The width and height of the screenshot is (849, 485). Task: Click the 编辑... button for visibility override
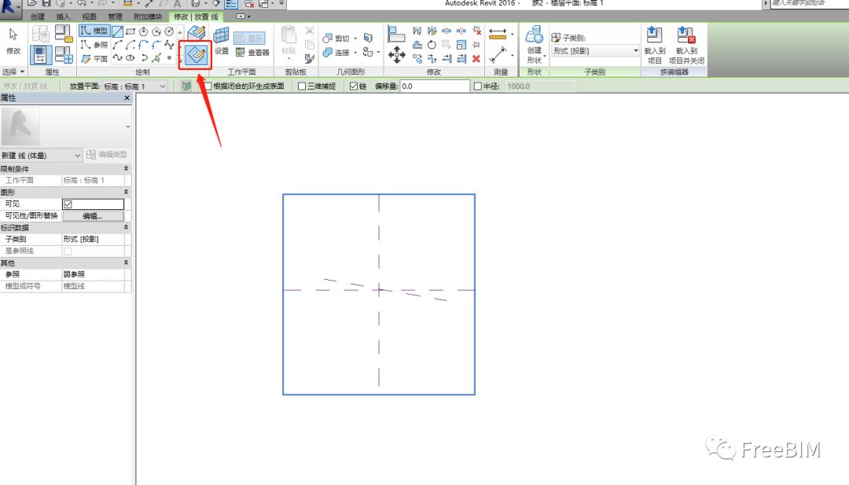click(93, 215)
